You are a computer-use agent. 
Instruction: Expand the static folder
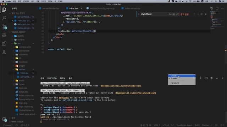click(22, 81)
